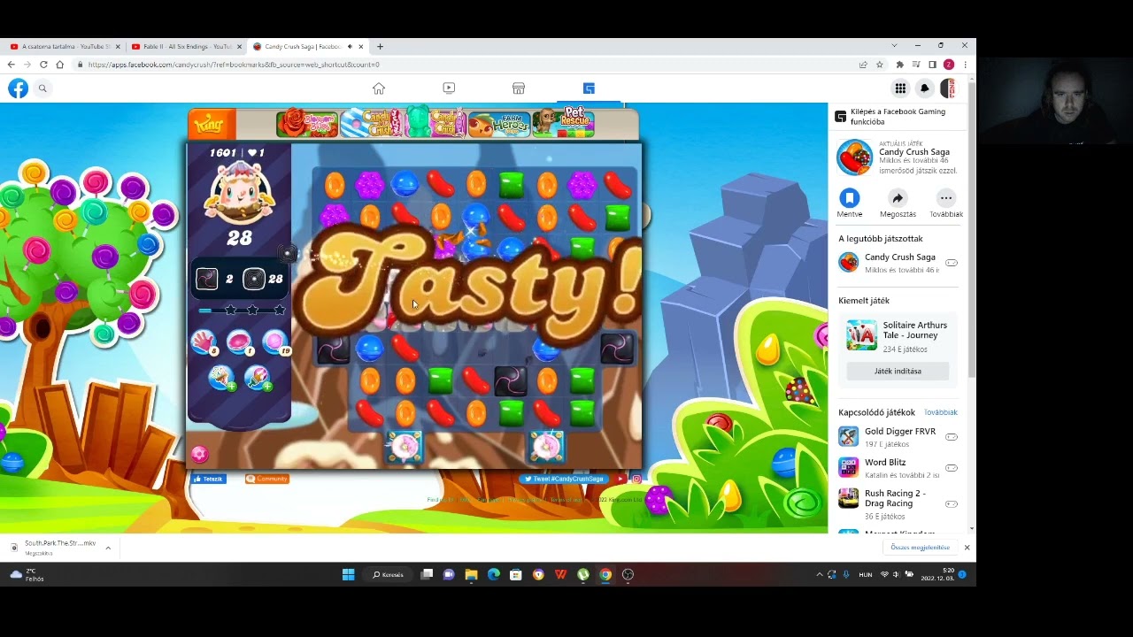Screen dimensions: 1133x637
Task: Click Összes megjelenítése downloads button
Action: 920,548
